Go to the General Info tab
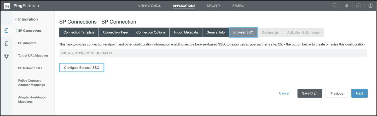Image resolution: width=377 pixels, height=116 pixels. pos(216,32)
